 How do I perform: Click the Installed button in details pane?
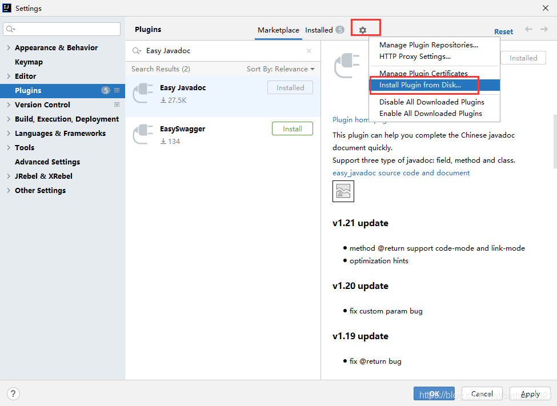click(x=523, y=58)
